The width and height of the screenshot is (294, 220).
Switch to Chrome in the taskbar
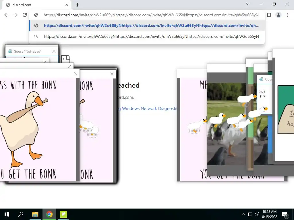[49, 214]
